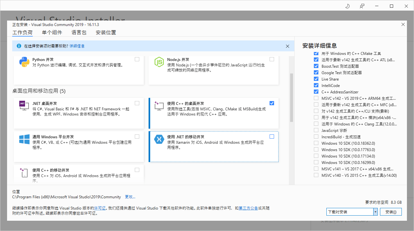Open the 详细信息 help link
The width and height of the screenshot is (414, 231).
[77, 46]
